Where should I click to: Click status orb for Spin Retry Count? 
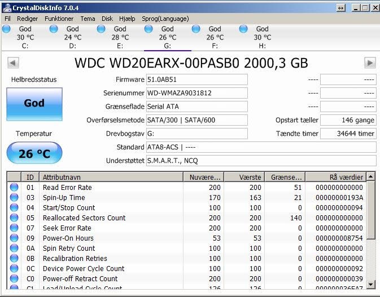(x=14, y=248)
